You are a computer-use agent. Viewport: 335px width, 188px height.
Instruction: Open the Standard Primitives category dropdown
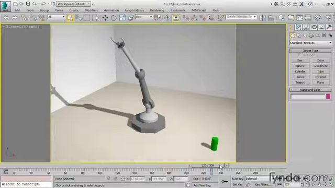(x=310, y=43)
